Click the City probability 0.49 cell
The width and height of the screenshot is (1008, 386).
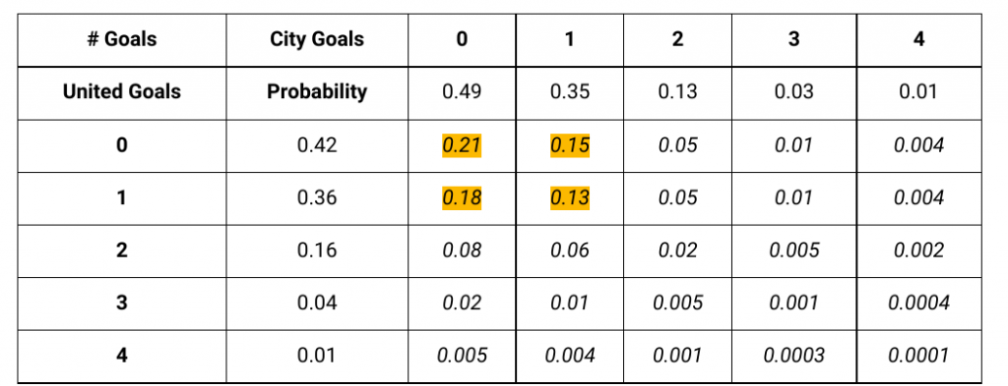[x=462, y=91]
